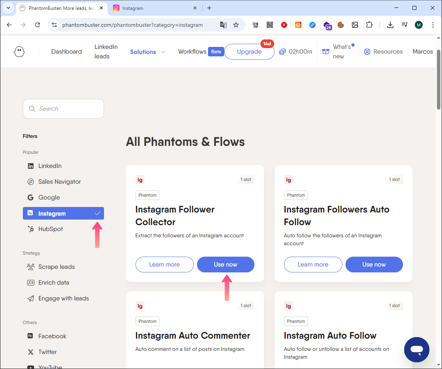Focus the Search phantoms input field
The image size is (442, 369).
[63, 109]
